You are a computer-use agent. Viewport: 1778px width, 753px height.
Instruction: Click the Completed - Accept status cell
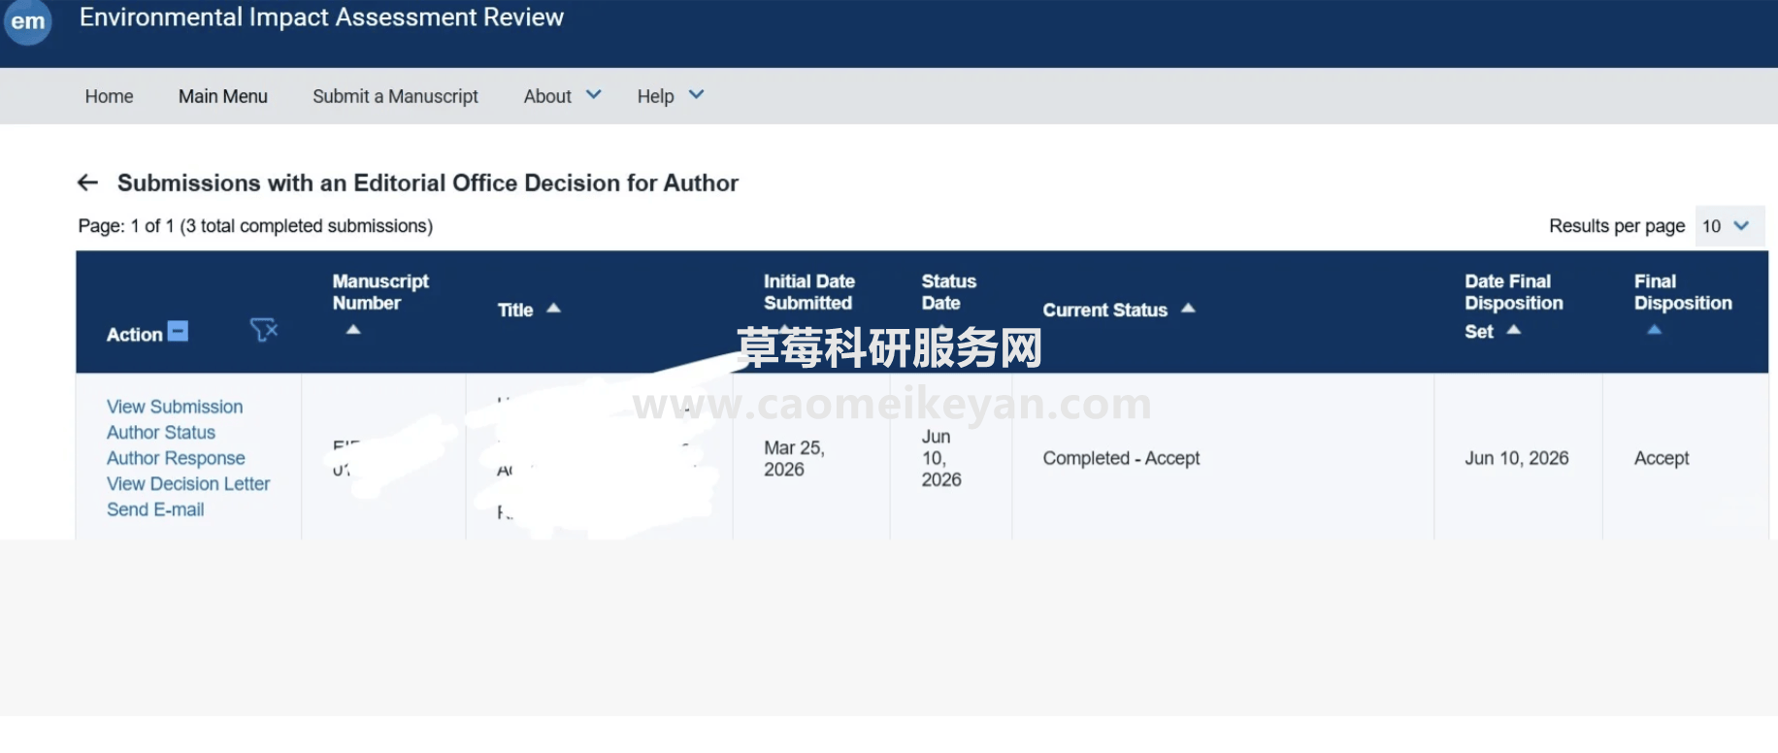coord(1121,458)
